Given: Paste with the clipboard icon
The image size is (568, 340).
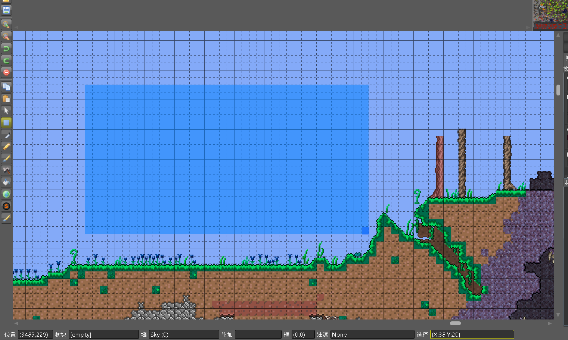Looking at the screenshot, I should pos(6,99).
